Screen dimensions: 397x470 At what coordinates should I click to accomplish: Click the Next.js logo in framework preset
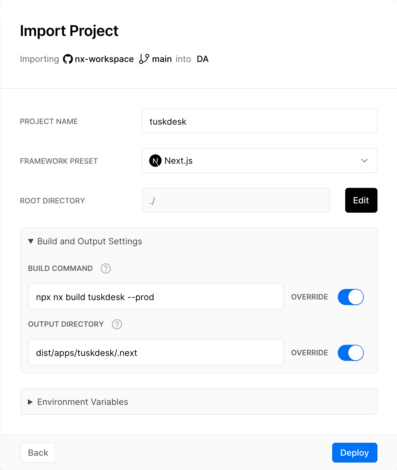click(x=155, y=161)
